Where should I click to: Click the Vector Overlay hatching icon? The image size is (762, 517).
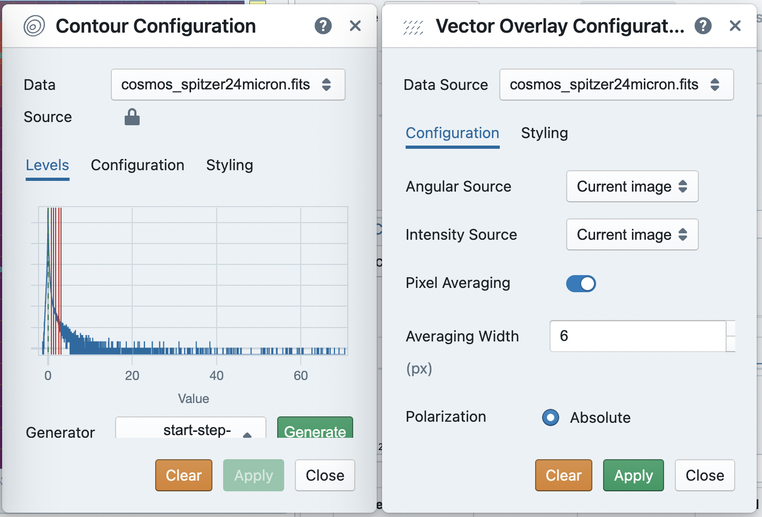(412, 25)
